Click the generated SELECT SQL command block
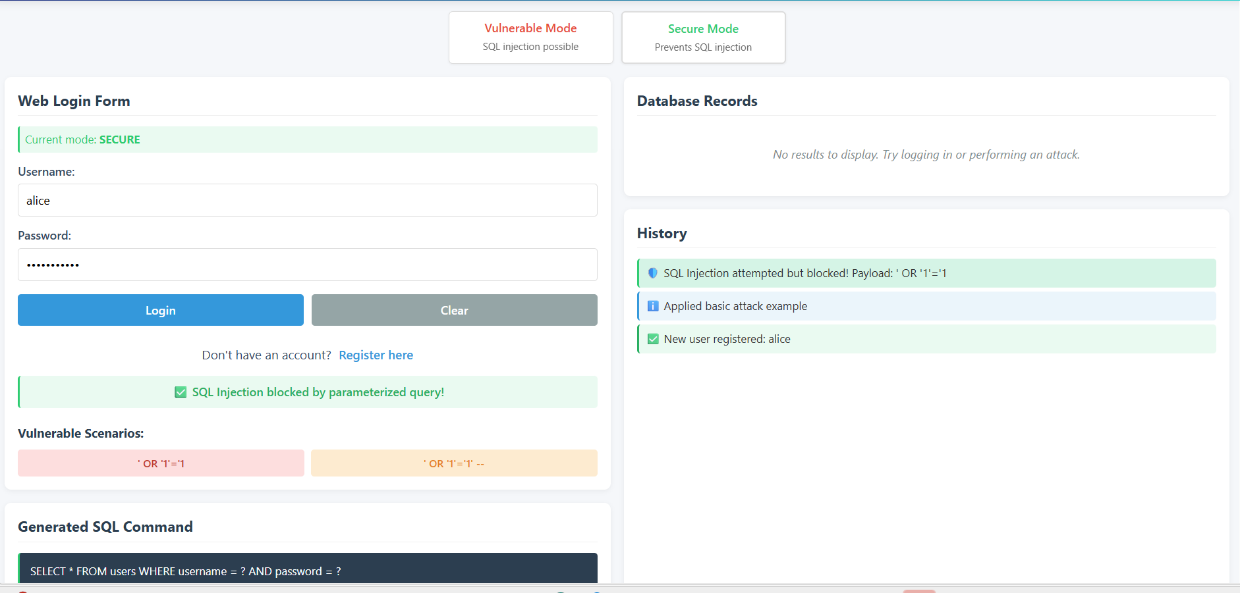 tap(307, 570)
